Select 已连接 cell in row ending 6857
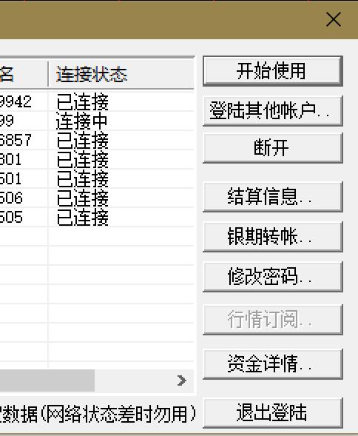358x436 pixels. [83, 140]
